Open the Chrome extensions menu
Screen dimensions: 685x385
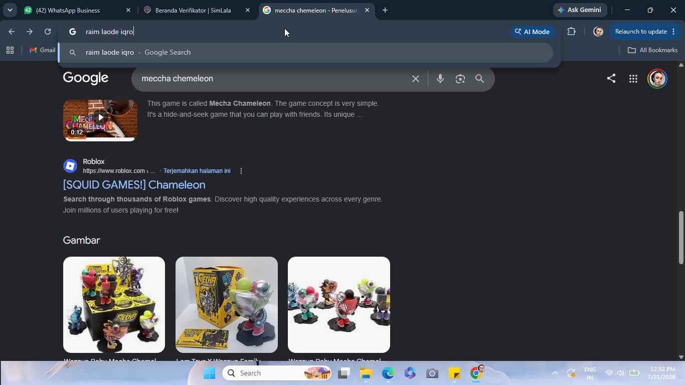(x=571, y=32)
